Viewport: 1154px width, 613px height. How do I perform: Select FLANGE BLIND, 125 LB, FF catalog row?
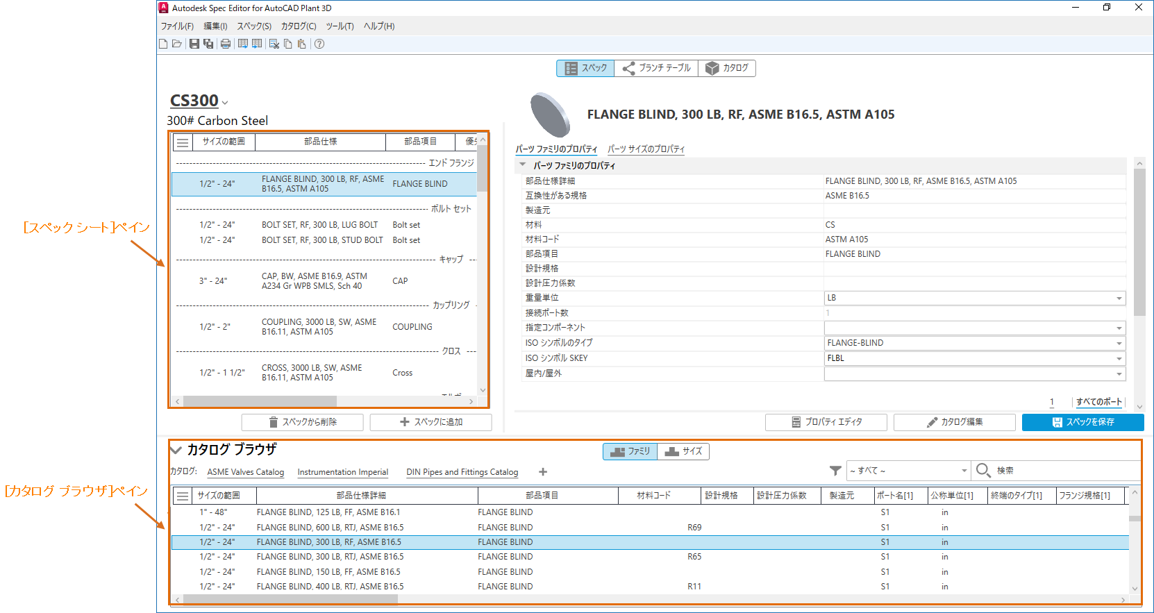(650, 512)
